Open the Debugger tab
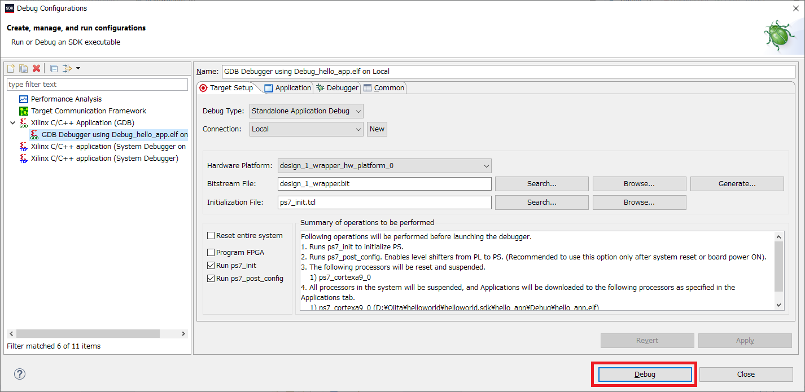805x392 pixels. click(337, 88)
